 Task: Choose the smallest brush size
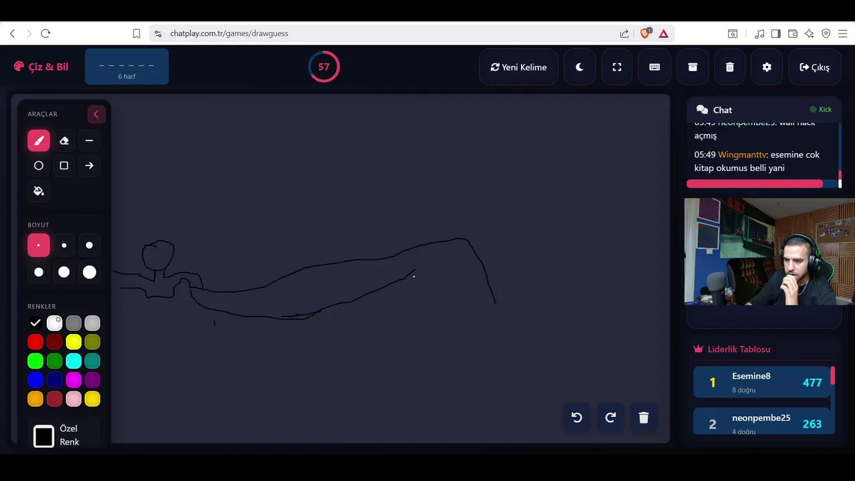[x=39, y=245]
